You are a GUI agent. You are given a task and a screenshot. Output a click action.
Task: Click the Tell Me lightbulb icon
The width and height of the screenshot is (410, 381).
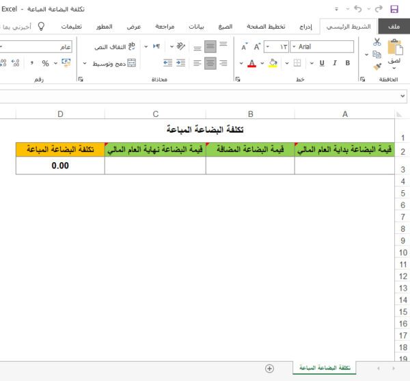pos(41,26)
